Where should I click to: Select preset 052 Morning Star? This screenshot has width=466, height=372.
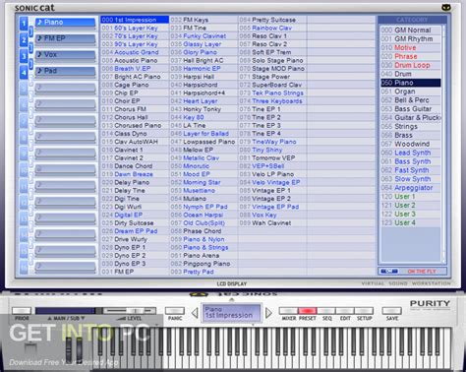tap(204, 182)
